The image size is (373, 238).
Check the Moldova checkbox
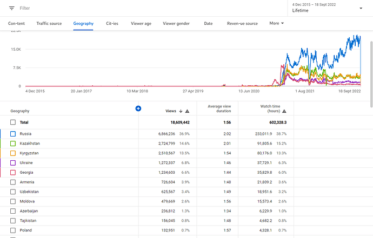point(13,201)
